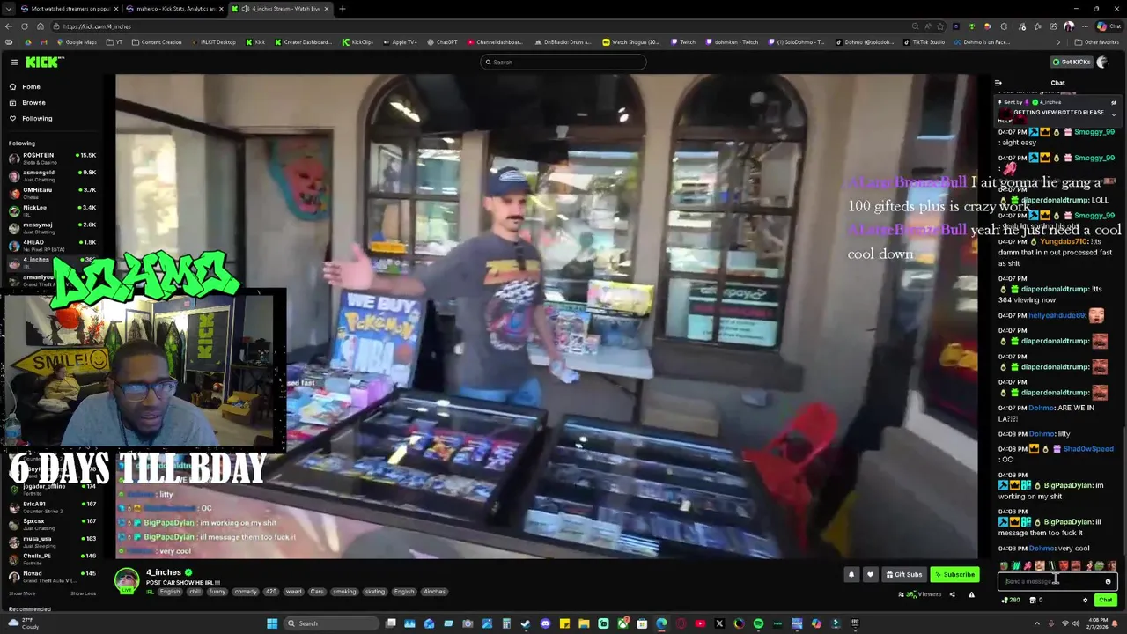Open KICKs balance showing 280
Image resolution: width=1127 pixels, height=634 pixels.
tap(1011, 600)
